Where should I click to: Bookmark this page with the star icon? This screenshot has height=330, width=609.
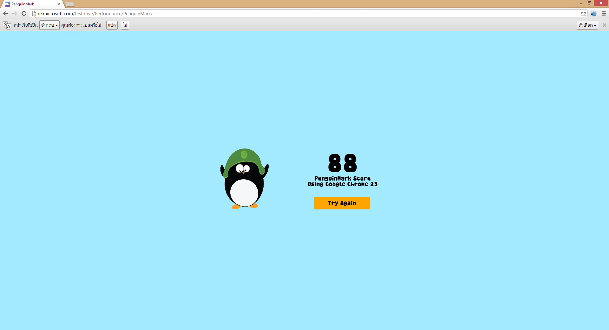click(x=583, y=13)
